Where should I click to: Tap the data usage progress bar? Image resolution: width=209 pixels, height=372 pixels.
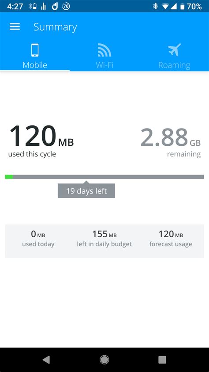104,177
